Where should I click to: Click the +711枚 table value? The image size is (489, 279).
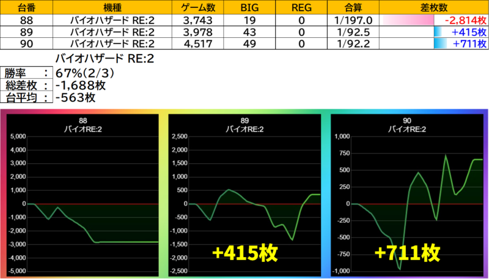tap(469, 43)
